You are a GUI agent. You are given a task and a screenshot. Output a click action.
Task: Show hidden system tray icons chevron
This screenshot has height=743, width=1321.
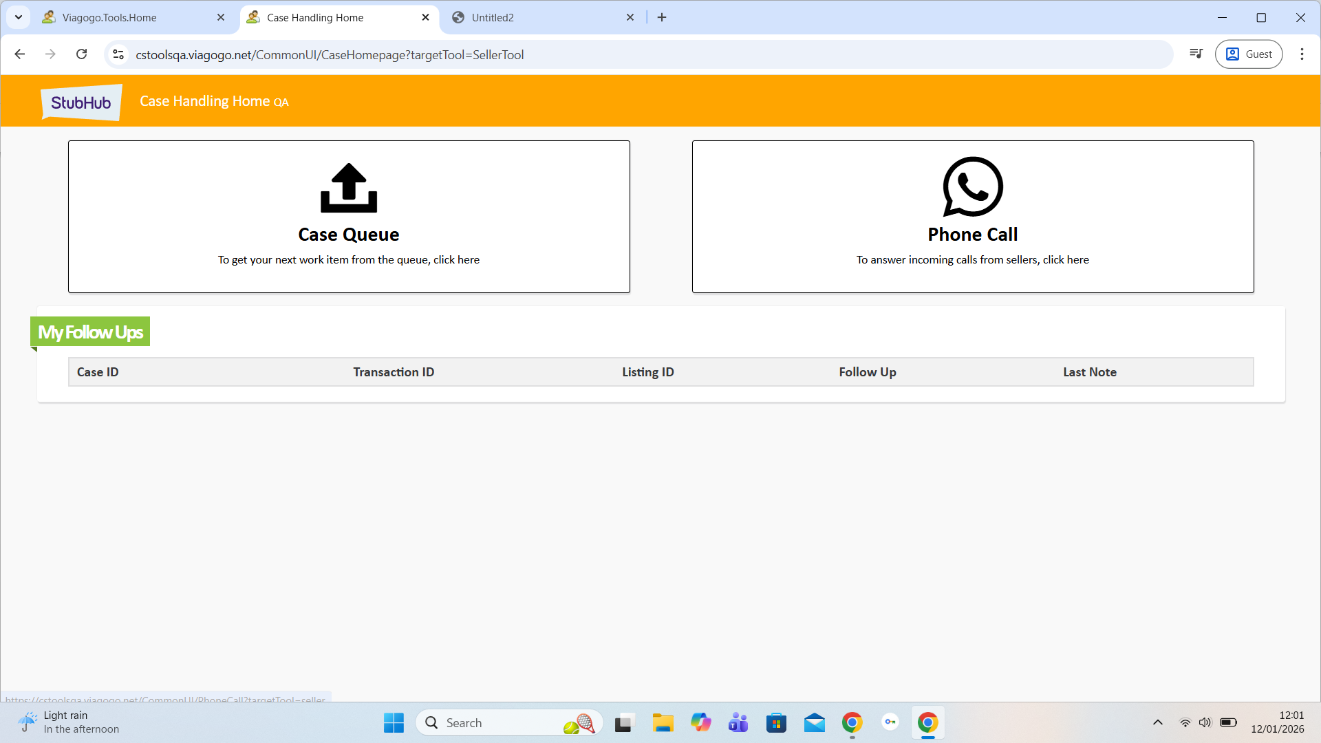point(1158,722)
